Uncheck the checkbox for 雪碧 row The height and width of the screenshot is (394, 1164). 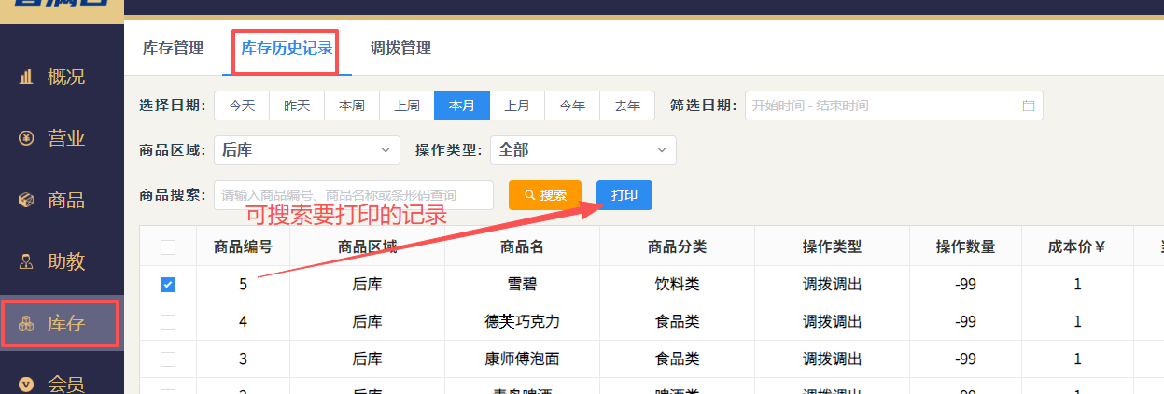(168, 285)
